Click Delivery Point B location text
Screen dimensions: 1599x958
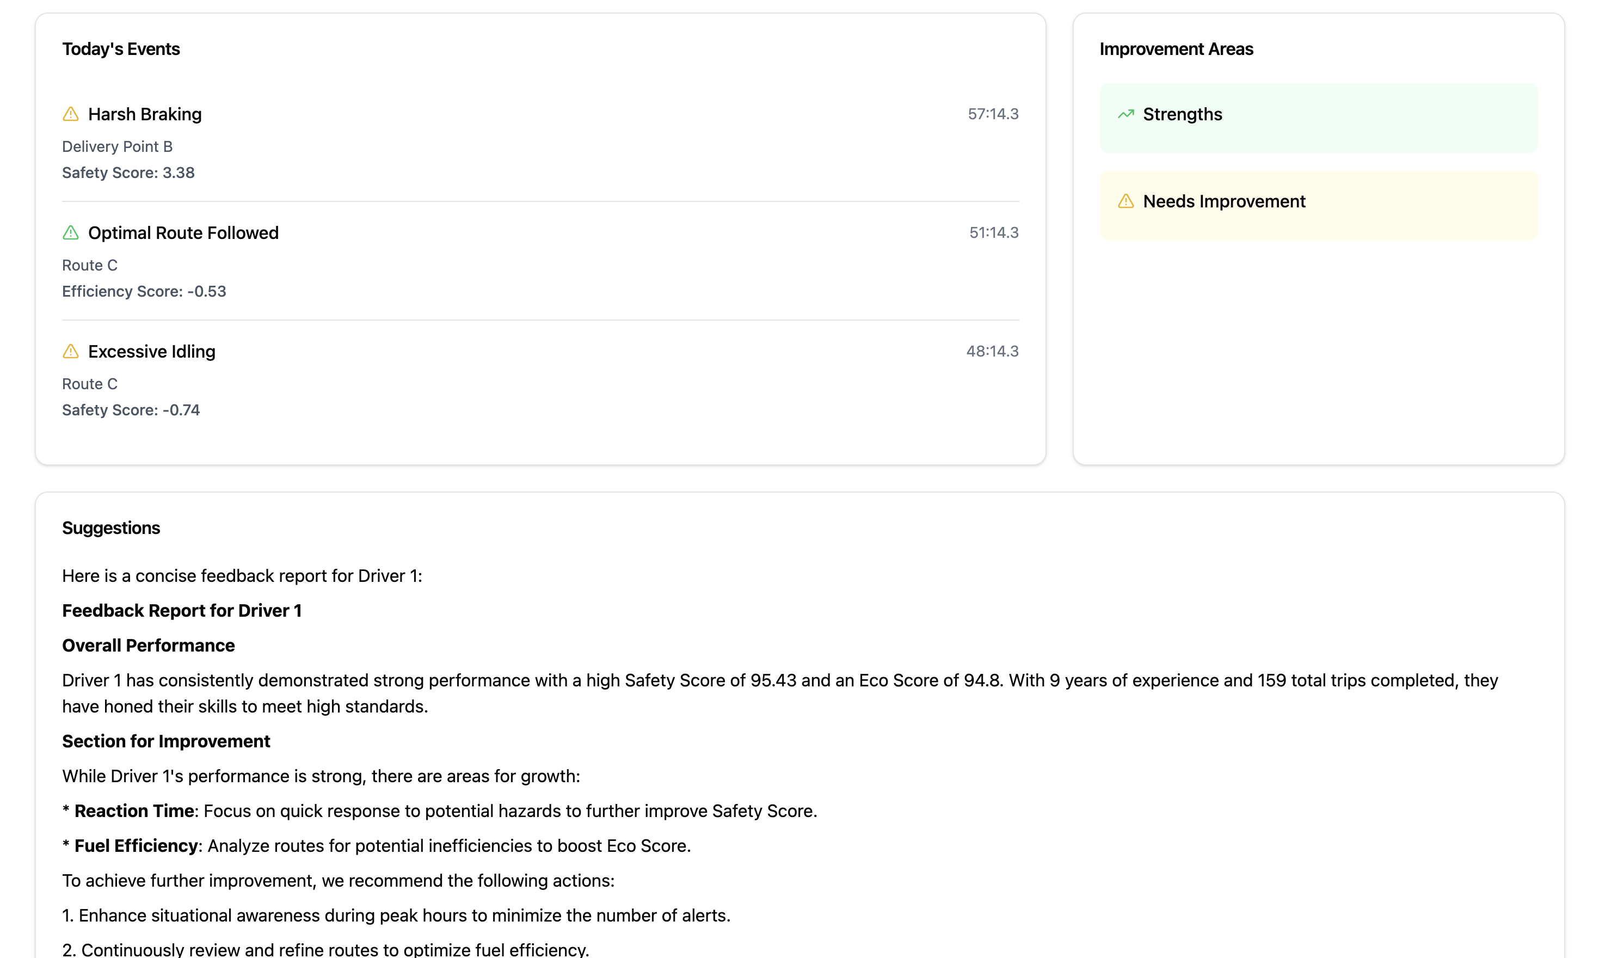118,146
